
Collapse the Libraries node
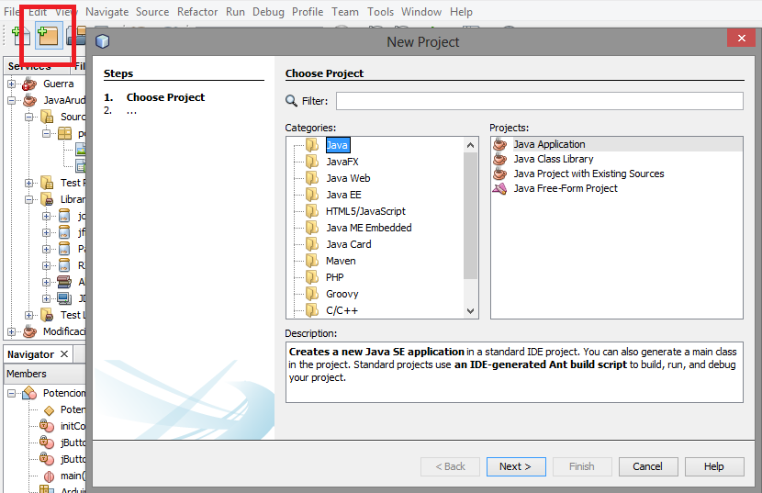pos(28,199)
